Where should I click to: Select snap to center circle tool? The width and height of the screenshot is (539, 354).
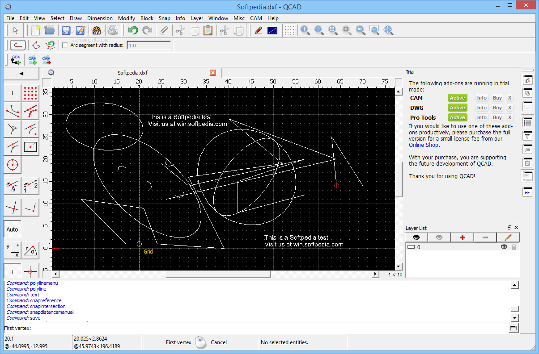pos(13,165)
